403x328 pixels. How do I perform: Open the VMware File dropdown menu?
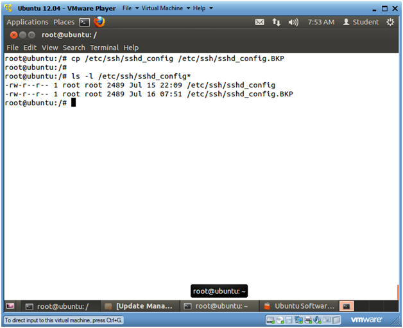point(130,8)
